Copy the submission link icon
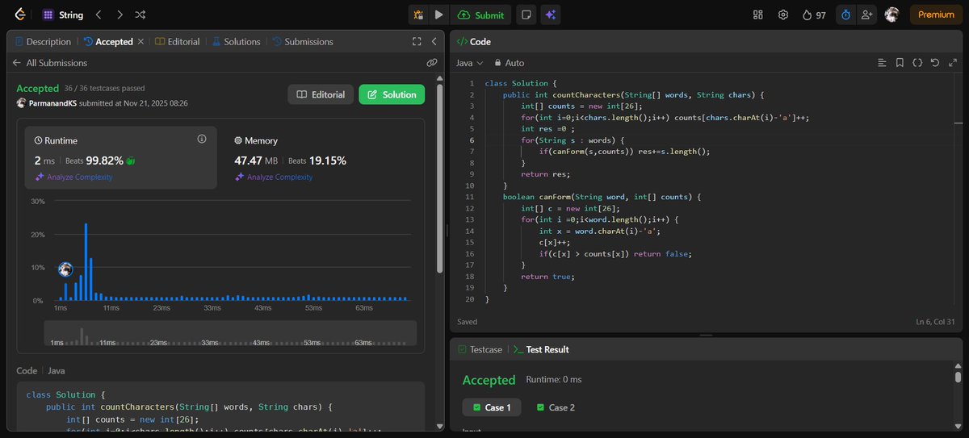The height and width of the screenshot is (438, 969). point(432,62)
